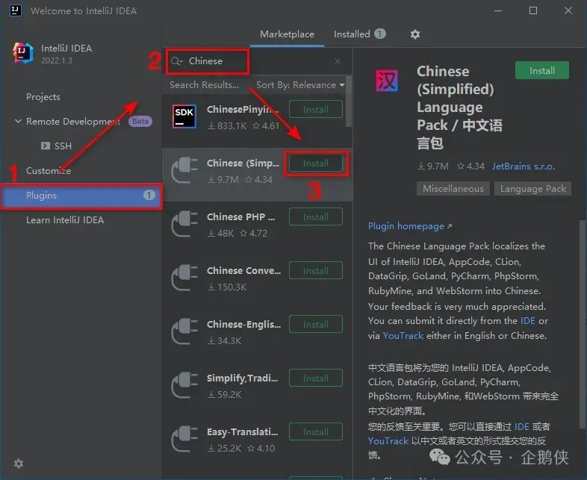Select the Chinese-Englis... plugin name
Image resolution: width=587 pixels, height=480 pixels.
[243, 325]
